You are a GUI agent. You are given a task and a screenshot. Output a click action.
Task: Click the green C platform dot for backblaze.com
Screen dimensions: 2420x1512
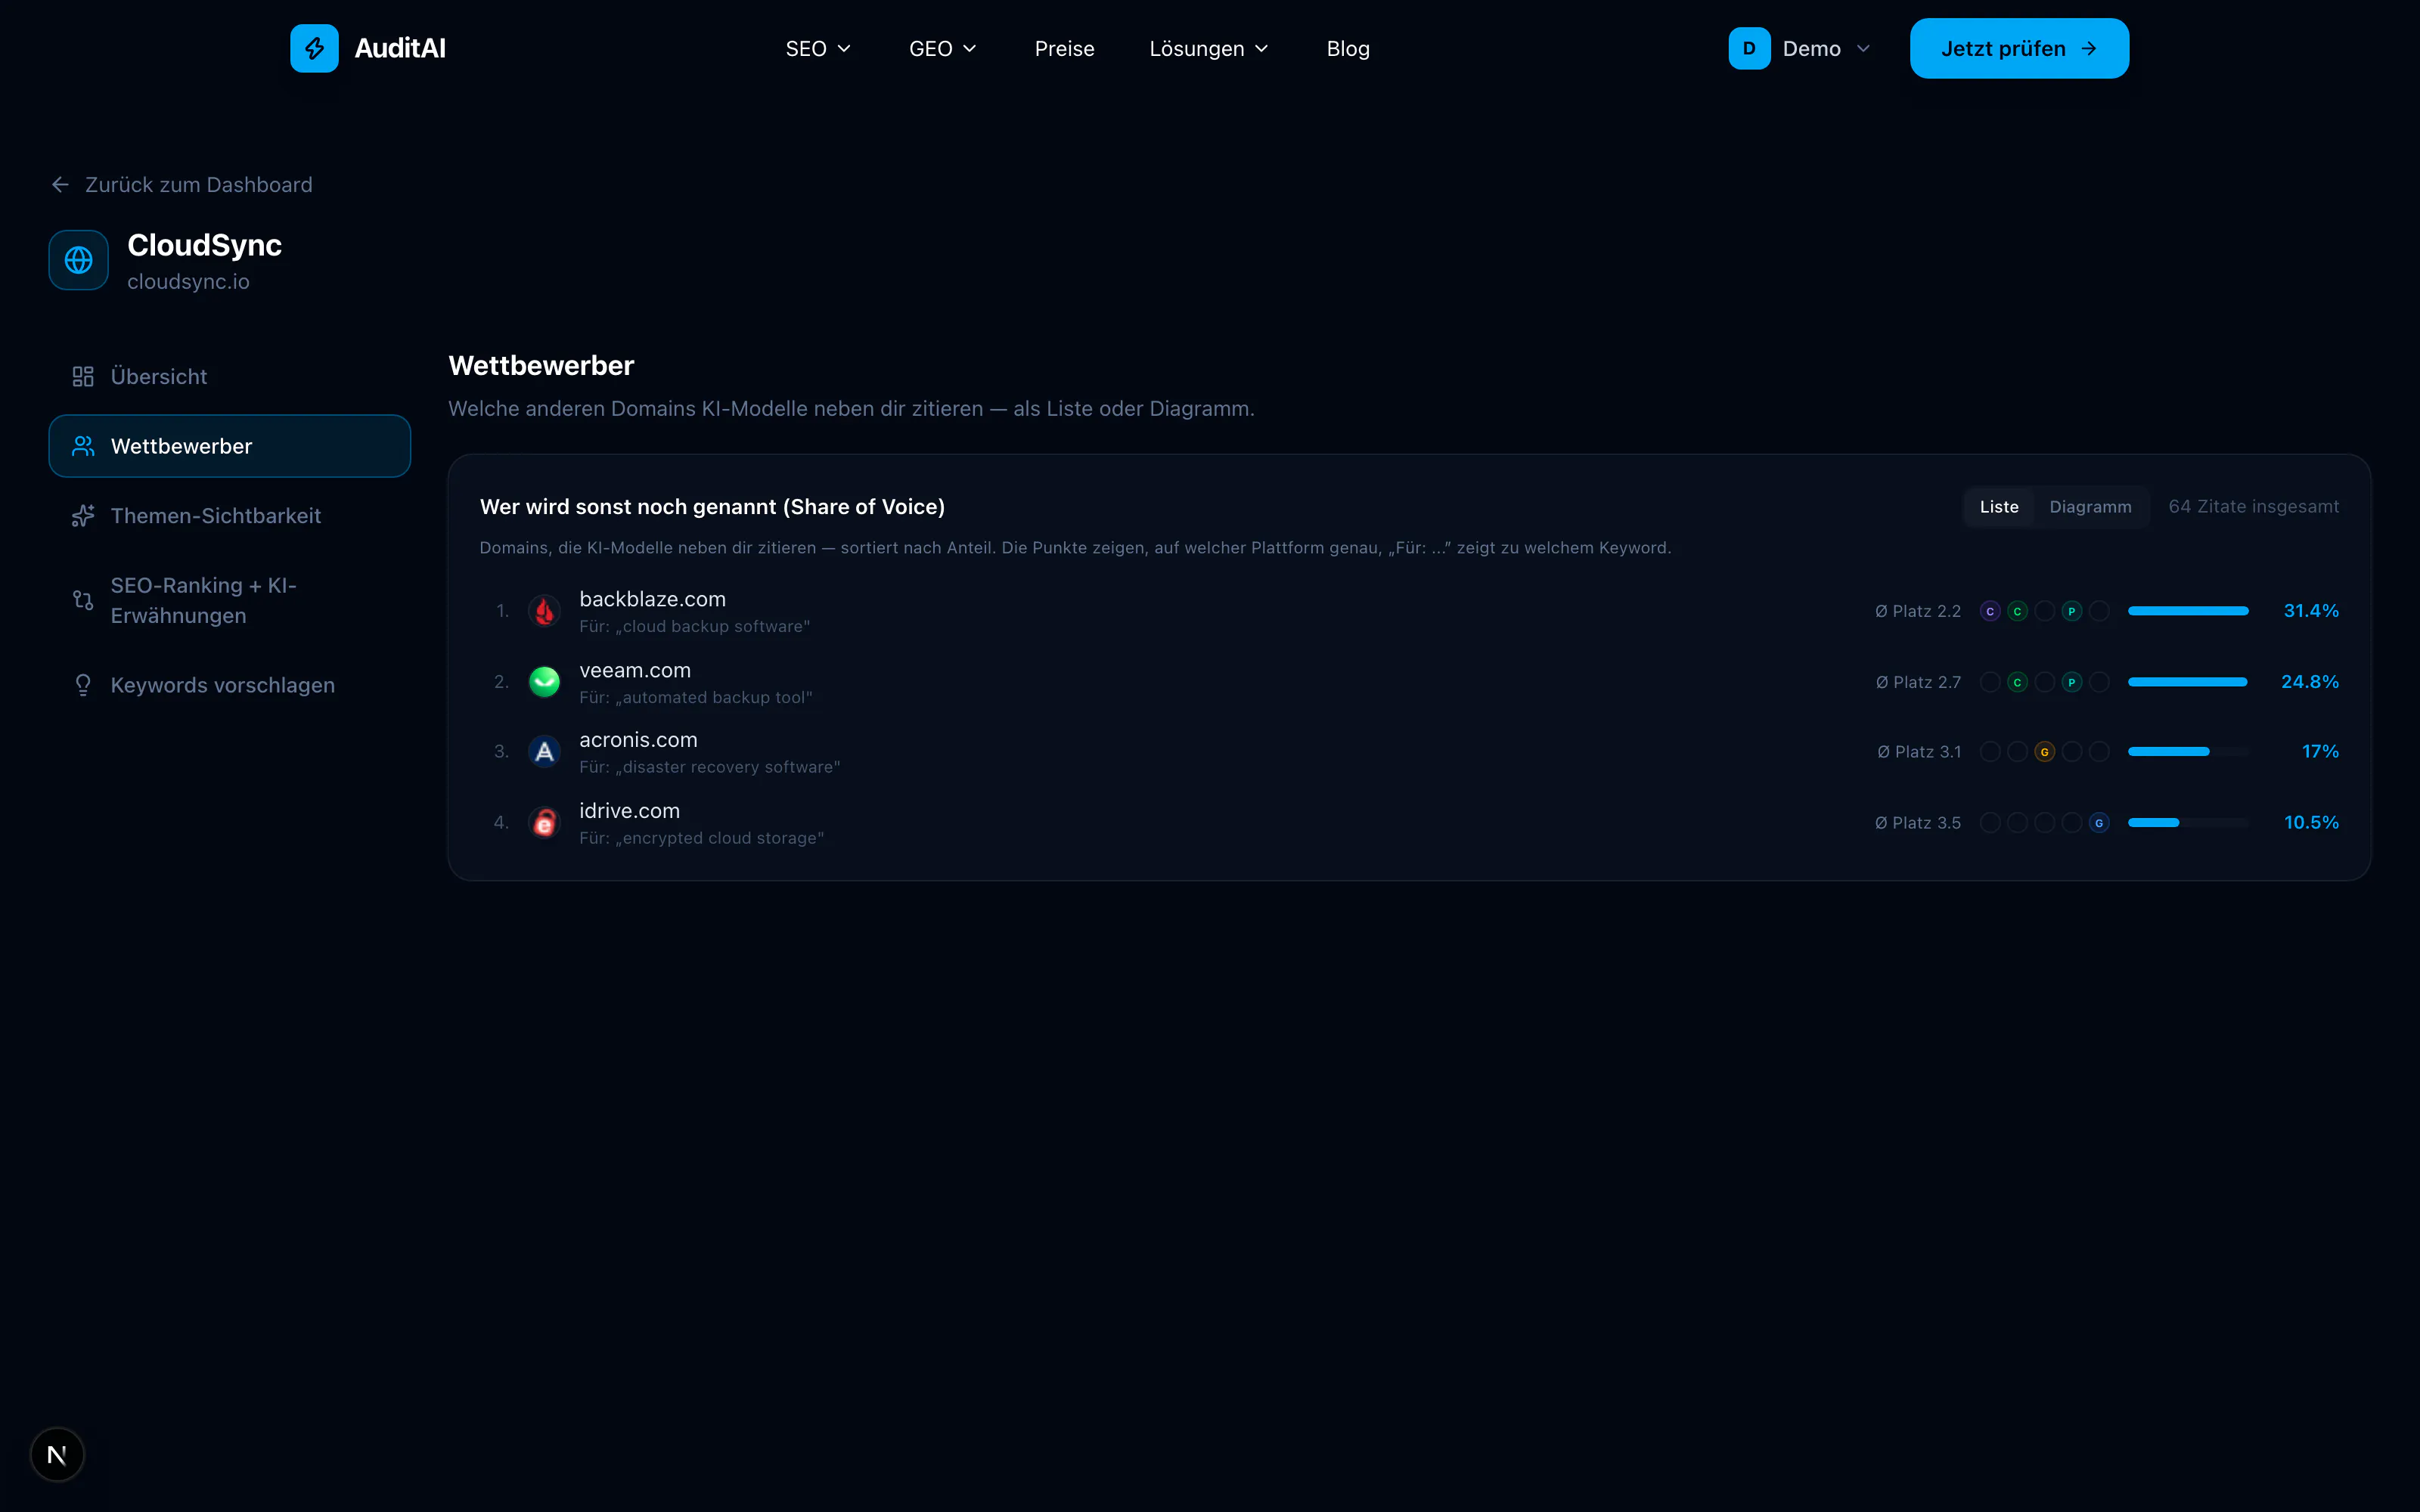(x=2017, y=611)
